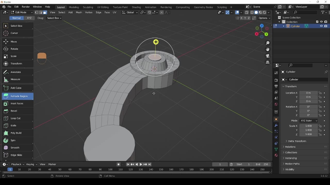This screenshot has height=185, width=330.
Task: Select the Smooth tool
Action: point(18,147)
